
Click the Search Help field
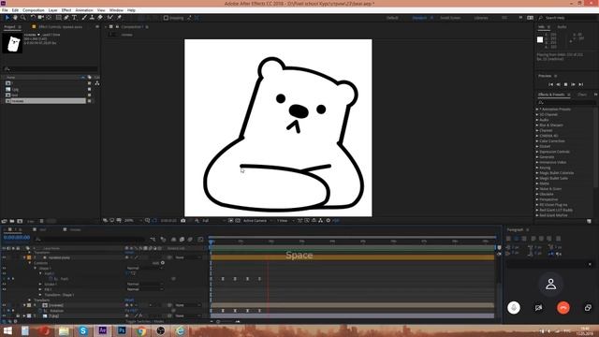(x=569, y=18)
